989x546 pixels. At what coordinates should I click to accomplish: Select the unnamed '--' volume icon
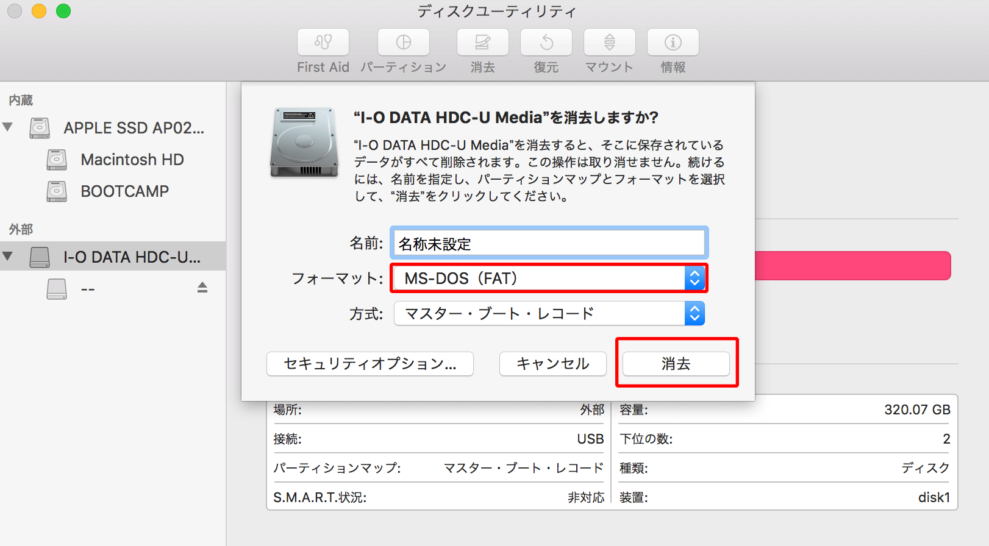[x=57, y=289]
